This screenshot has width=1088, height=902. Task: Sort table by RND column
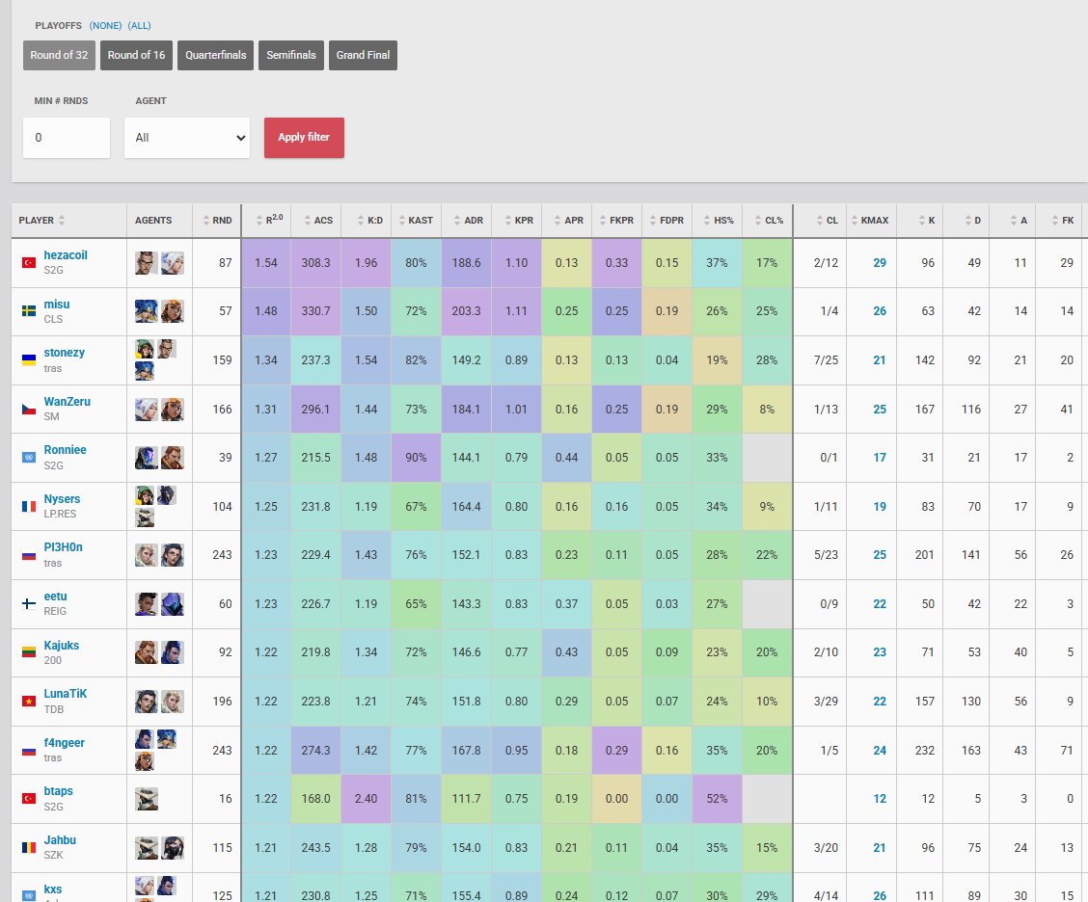click(217, 221)
